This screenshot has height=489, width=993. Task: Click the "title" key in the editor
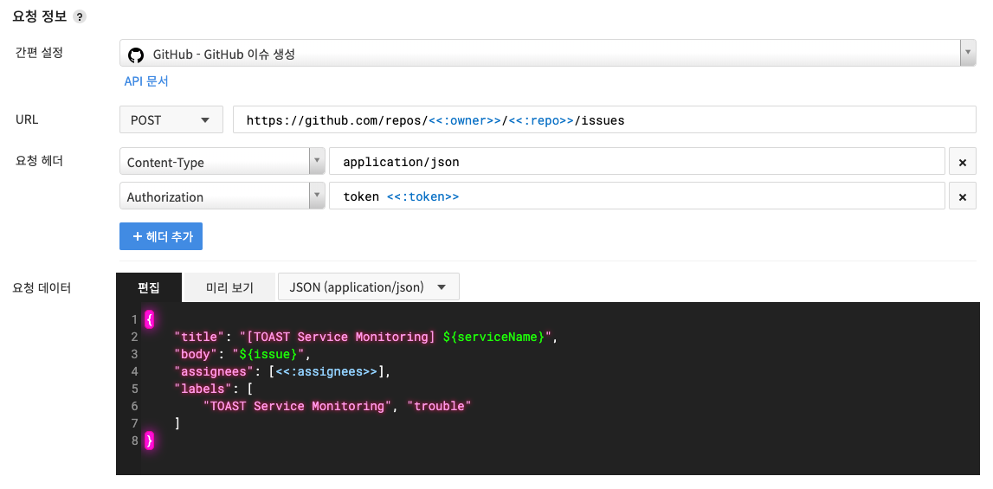(x=199, y=337)
